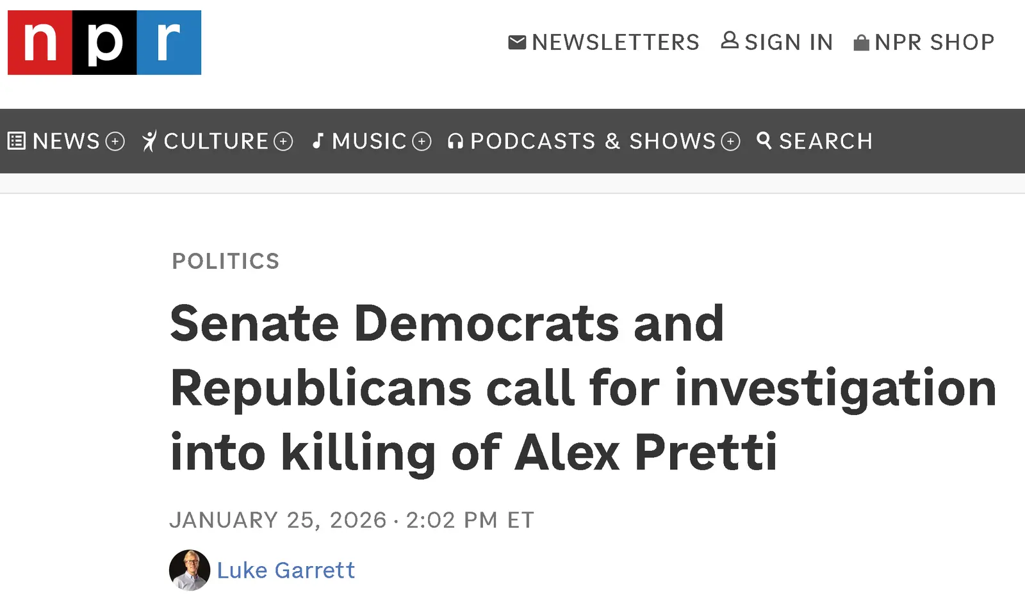Go to the Politics section link
The height and width of the screenshot is (600, 1025).
click(x=225, y=261)
